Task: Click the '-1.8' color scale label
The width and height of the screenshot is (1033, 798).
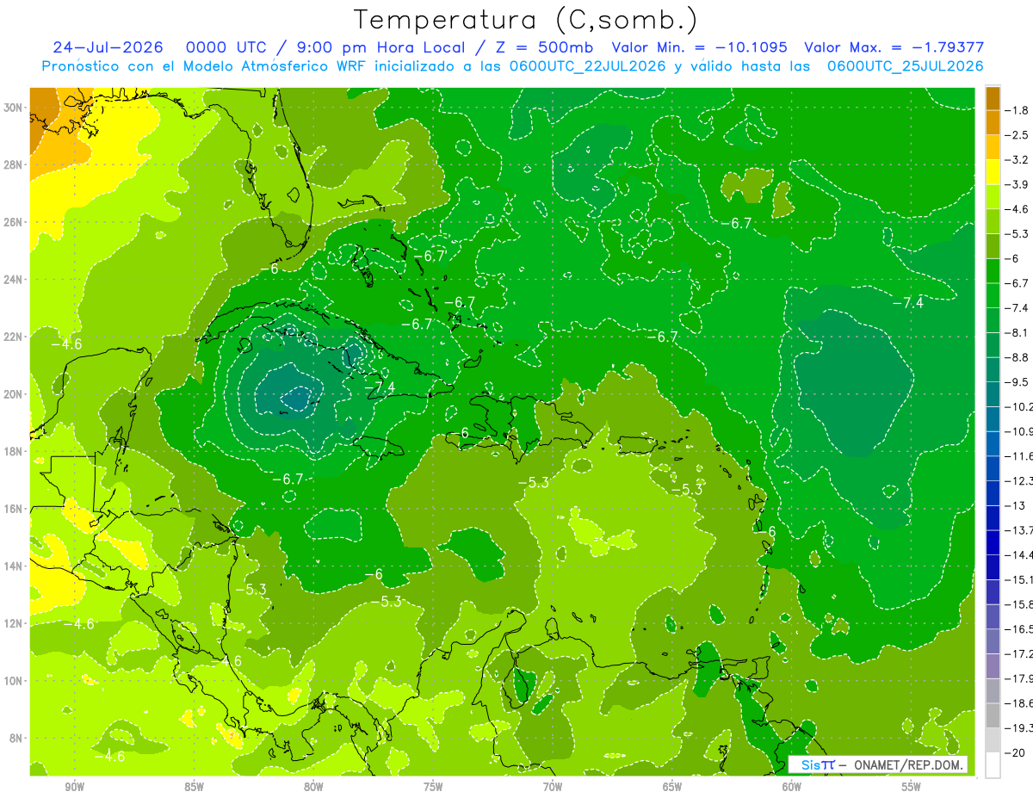Action: (x=1018, y=110)
